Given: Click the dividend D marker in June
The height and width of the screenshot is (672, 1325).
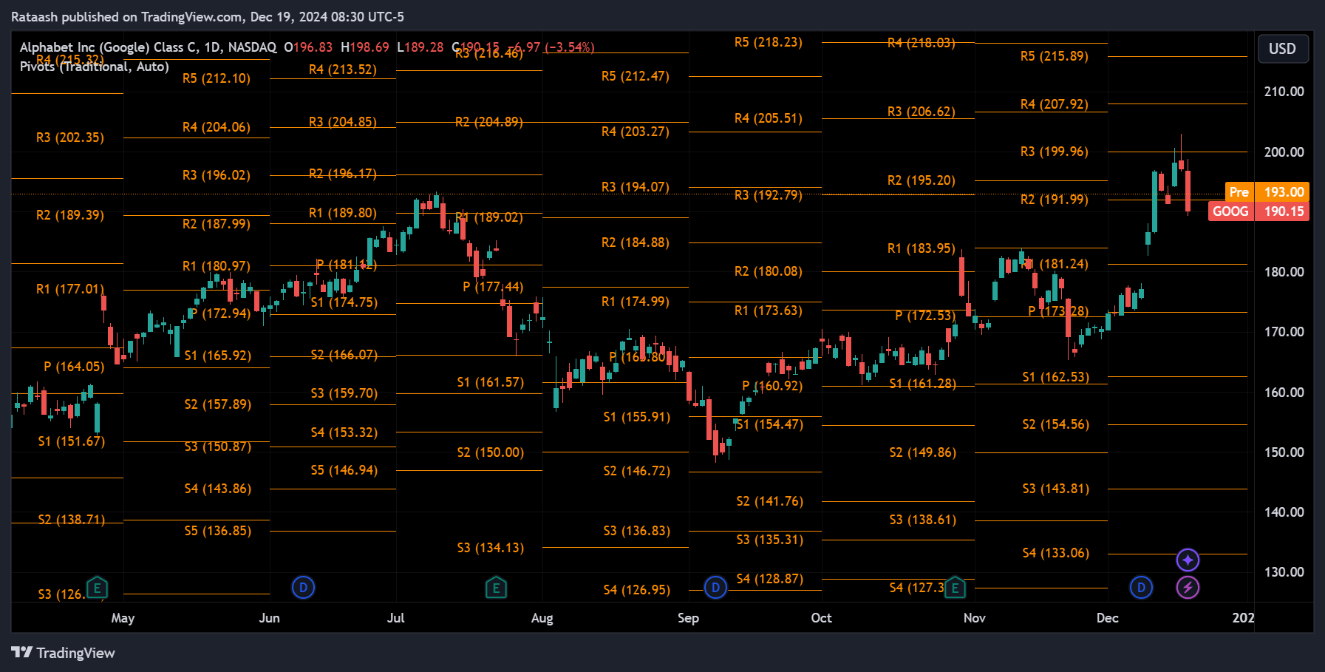Looking at the screenshot, I should point(303,588).
